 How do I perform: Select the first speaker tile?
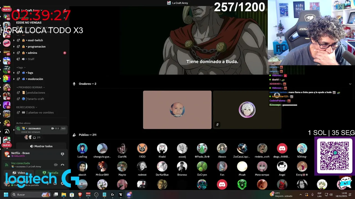point(177,110)
